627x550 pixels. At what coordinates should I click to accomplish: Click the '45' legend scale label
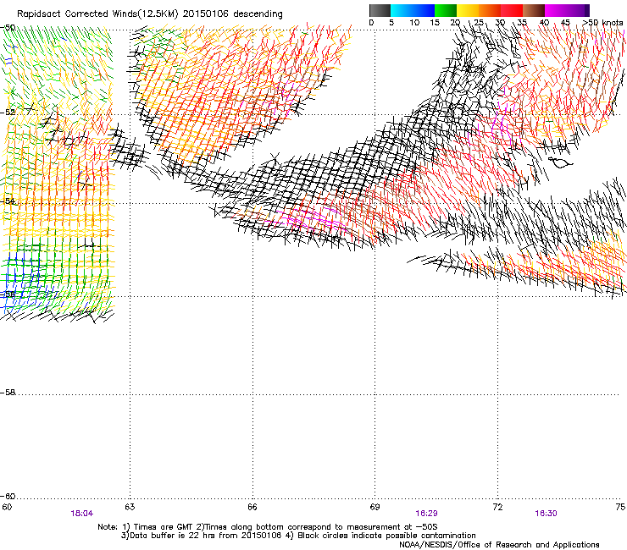coord(565,23)
